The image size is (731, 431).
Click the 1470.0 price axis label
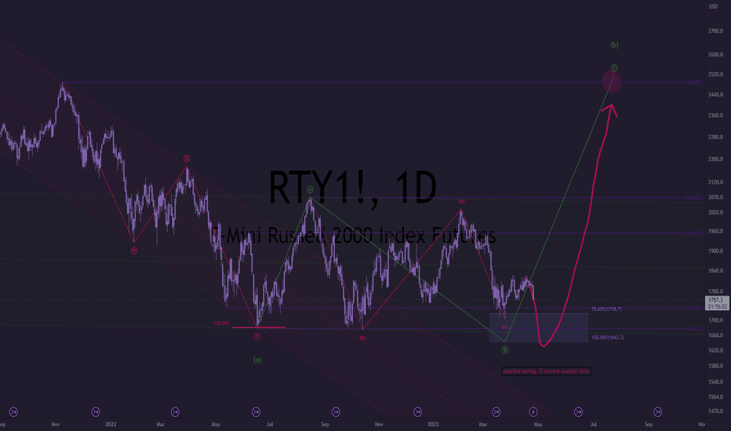pos(715,412)
